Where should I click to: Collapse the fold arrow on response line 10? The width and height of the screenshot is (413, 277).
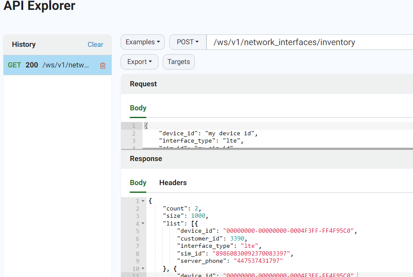coord(143,268)
